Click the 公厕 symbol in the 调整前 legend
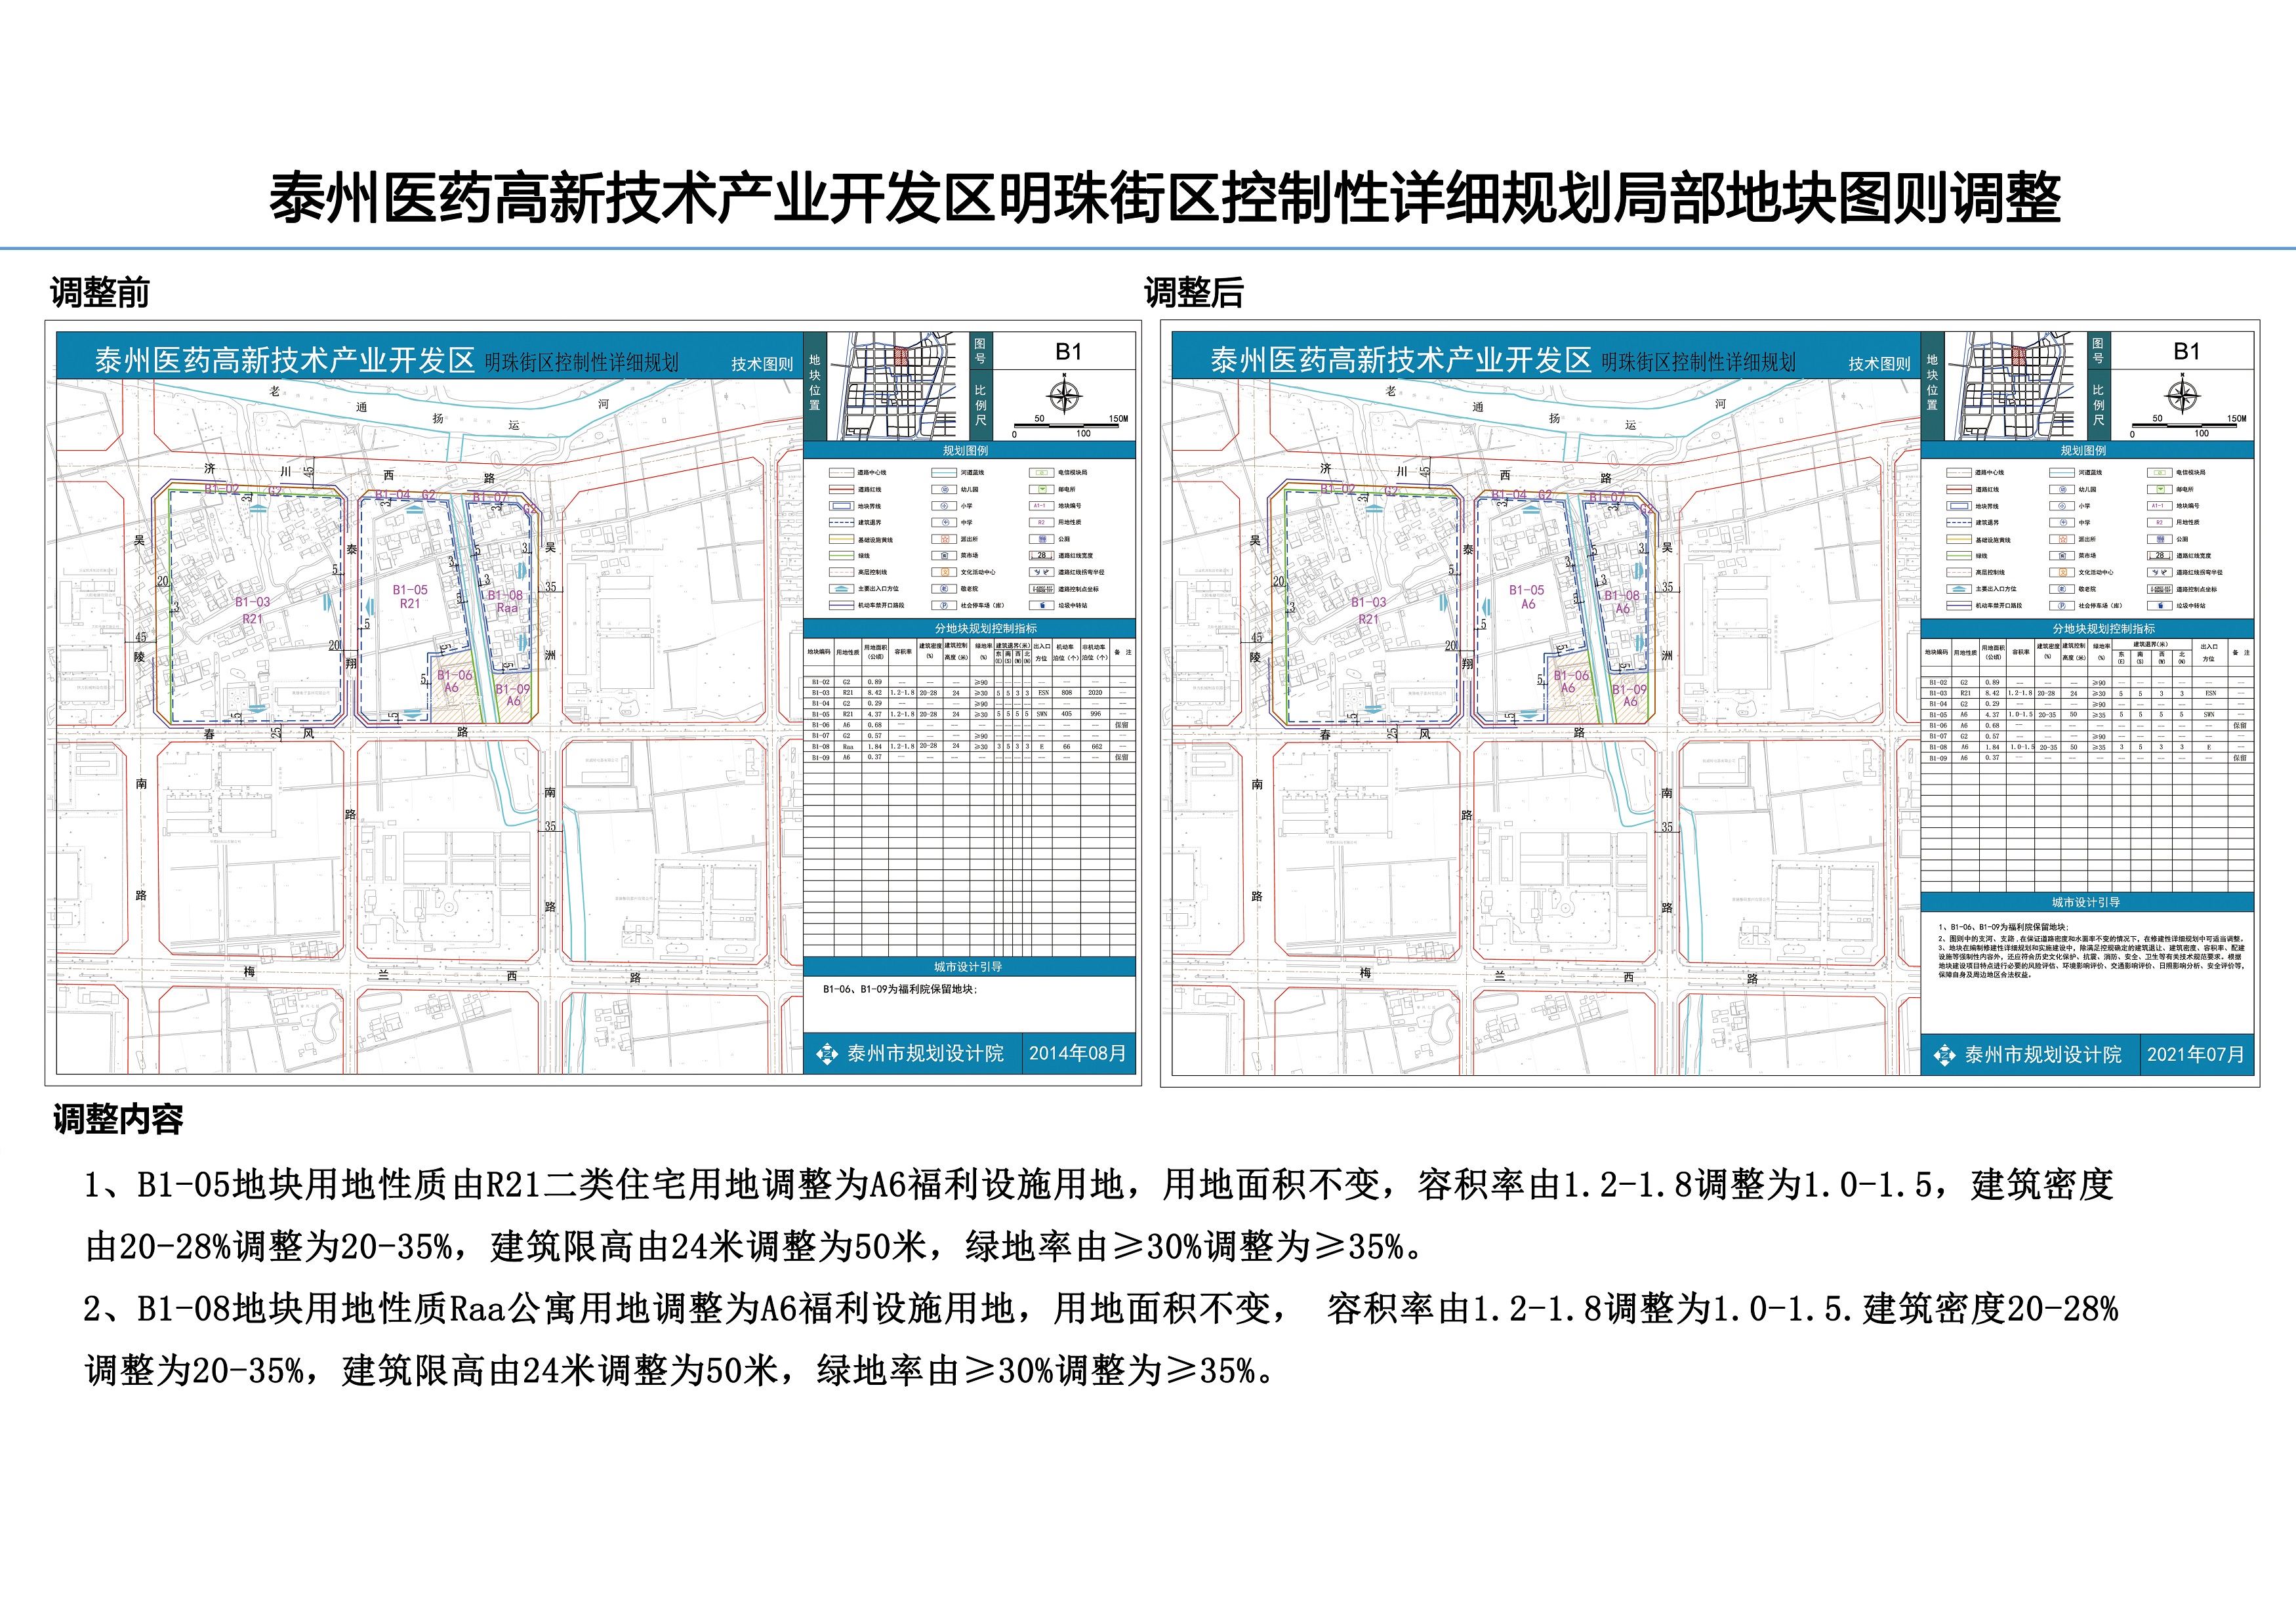Image resolution: width=2296 pixels, height=1623 pixels. tap(1042, 539)
